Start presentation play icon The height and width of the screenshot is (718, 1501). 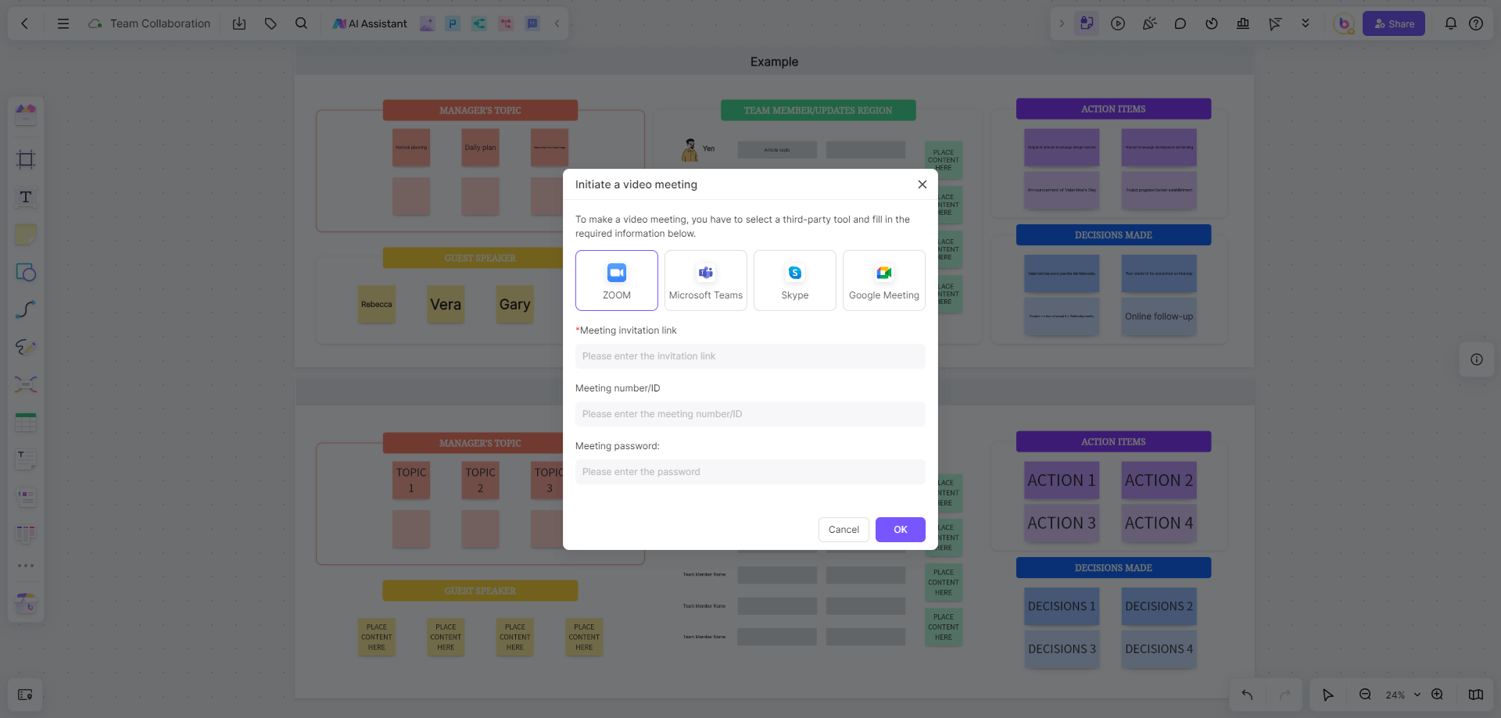pos(1118,23)
